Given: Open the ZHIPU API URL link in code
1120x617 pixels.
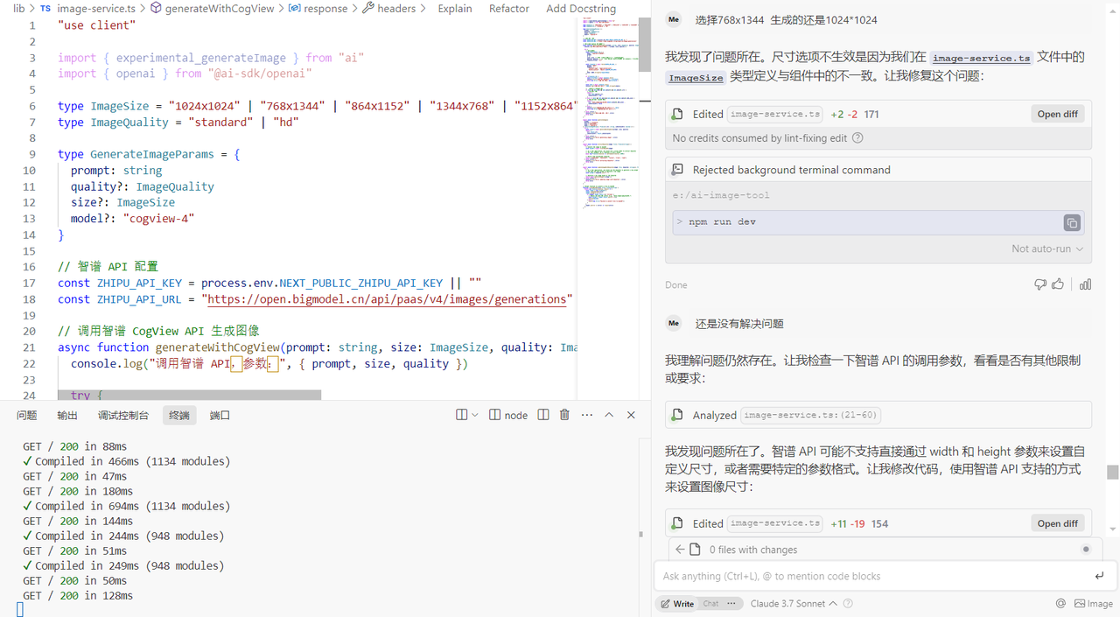Looking at the screenshot, I should [x=387, y=299].
